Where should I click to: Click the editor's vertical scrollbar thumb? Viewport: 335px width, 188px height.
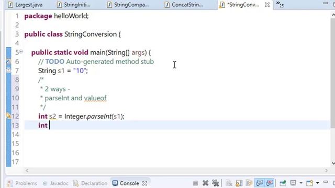pos(333,73)
